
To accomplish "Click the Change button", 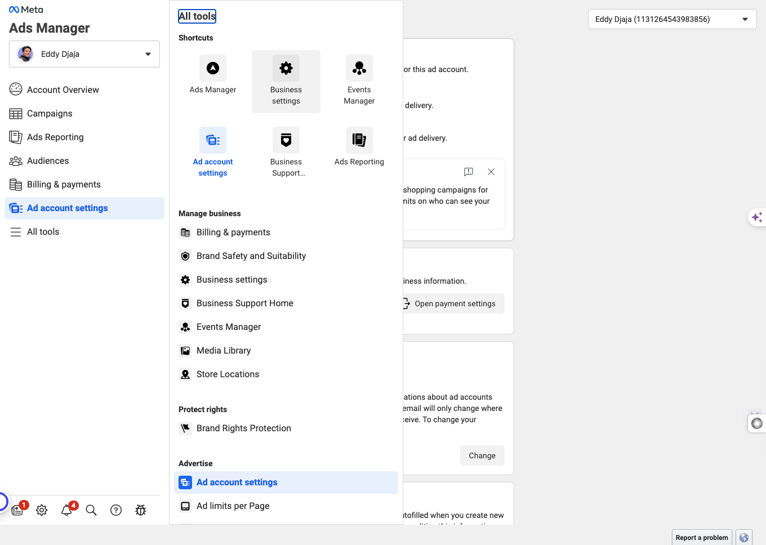I will point(482,455).
